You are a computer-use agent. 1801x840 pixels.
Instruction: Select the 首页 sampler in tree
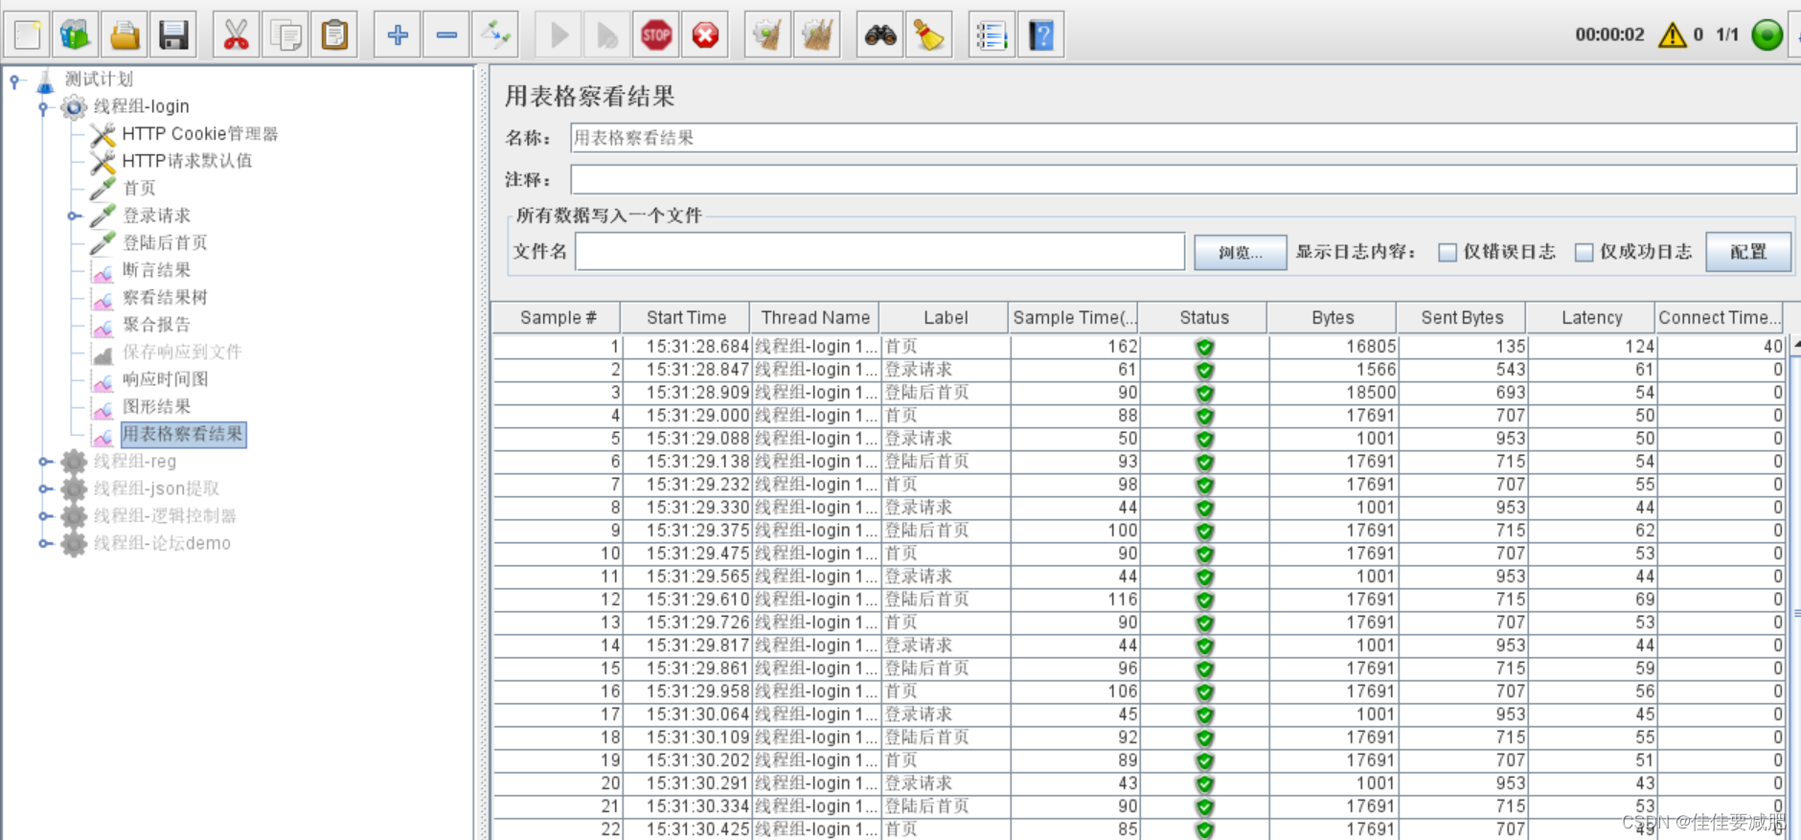point(139,189)
